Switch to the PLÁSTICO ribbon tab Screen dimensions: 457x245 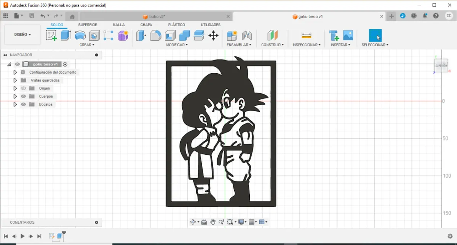click(176, 25)
